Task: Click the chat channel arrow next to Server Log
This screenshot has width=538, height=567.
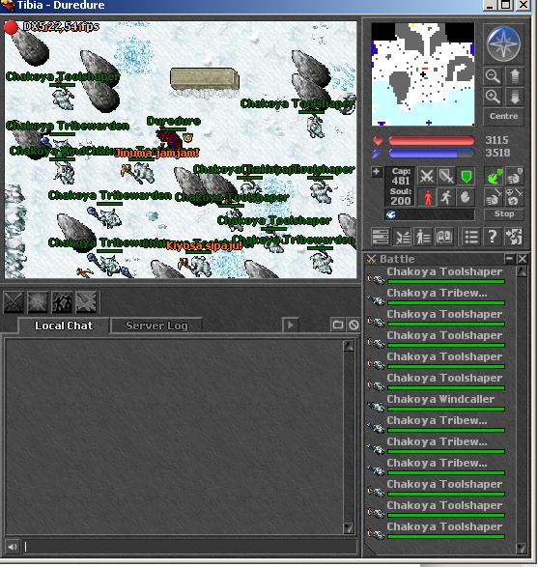Action: click(291, 325)
